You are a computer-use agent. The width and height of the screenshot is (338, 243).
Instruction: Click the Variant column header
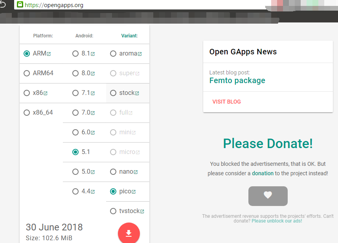click(129, 36)
